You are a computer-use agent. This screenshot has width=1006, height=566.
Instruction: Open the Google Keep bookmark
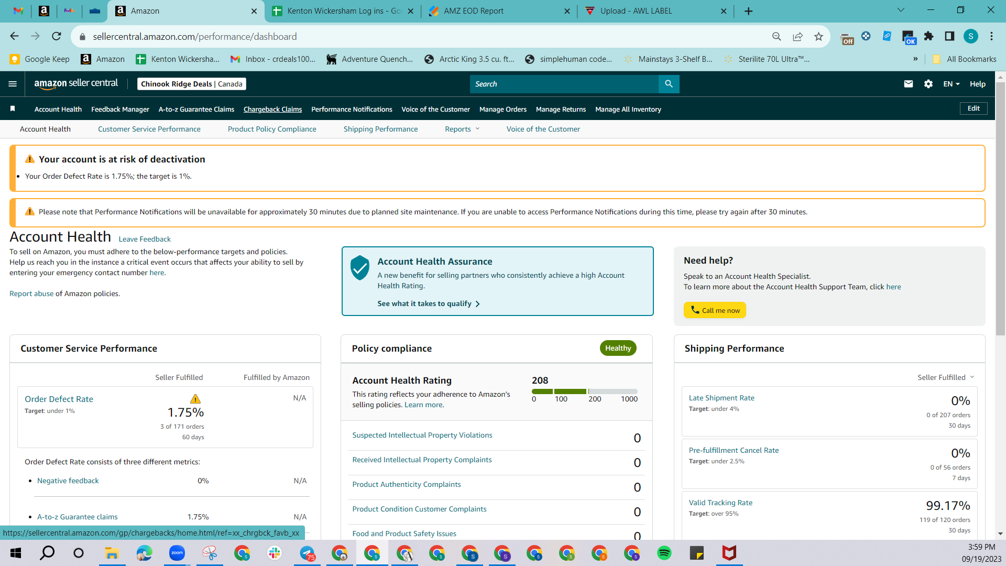click(40, 59)
